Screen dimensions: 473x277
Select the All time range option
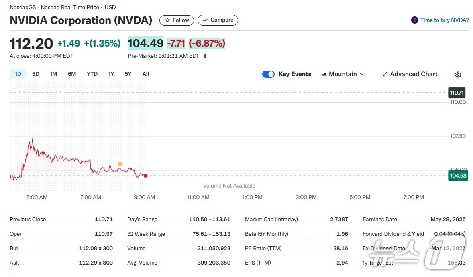(x=146, y=74)
